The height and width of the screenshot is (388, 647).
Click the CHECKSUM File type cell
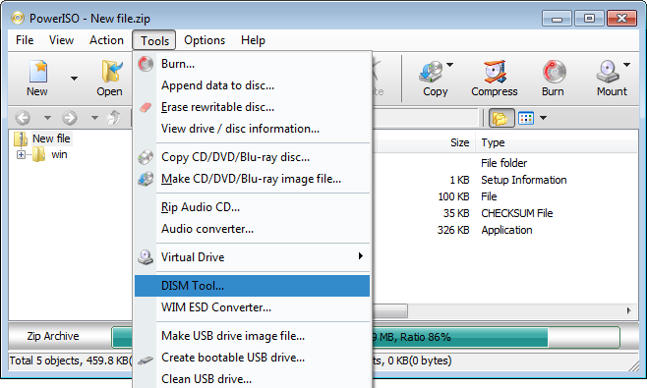(517, 213)
